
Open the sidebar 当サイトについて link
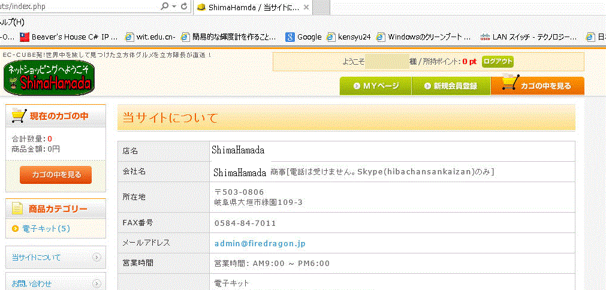pos(37,257)
